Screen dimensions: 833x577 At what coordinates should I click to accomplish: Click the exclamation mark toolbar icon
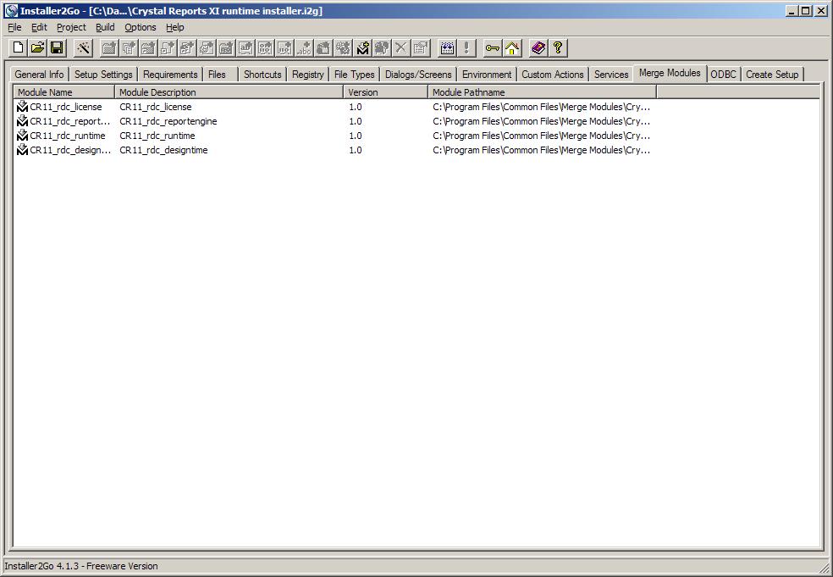coord(466,47)
